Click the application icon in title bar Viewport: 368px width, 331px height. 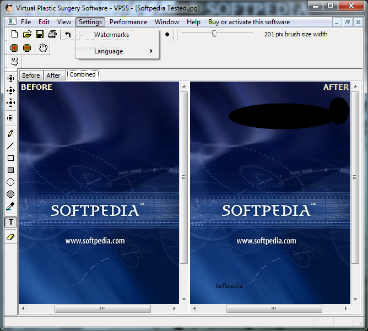pos(9,8)
